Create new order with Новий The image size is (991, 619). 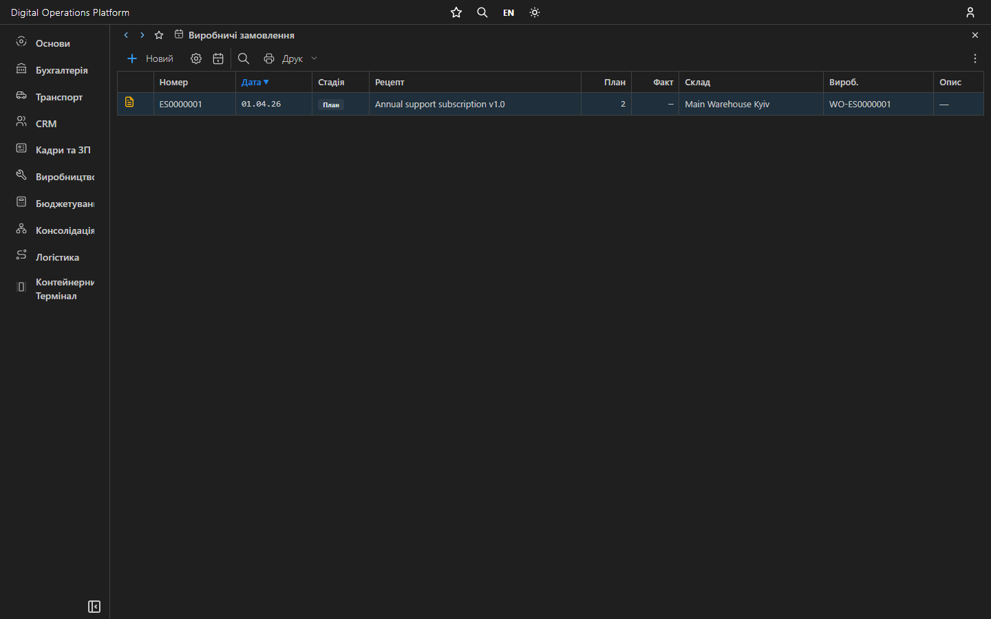pos(150,58)
